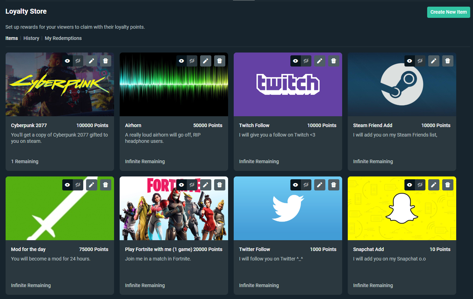473x299 pixels.
Task: Delete the Snapchat Add item
Action: (448, 185)
